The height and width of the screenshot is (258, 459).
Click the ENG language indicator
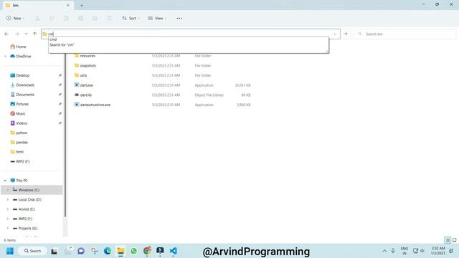coord(404,251)
